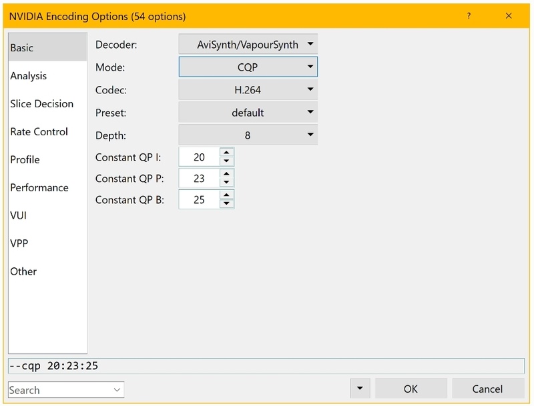
Task: Open the VPP section
Action: pyautogui.click(x=19, y=244)
